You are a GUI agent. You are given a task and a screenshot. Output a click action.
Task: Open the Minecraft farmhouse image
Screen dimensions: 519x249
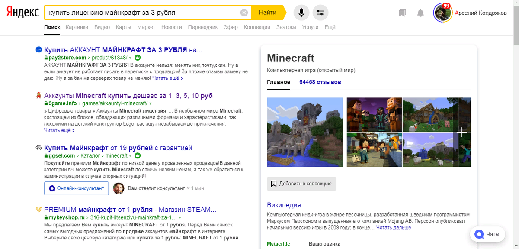pos(430,114)
